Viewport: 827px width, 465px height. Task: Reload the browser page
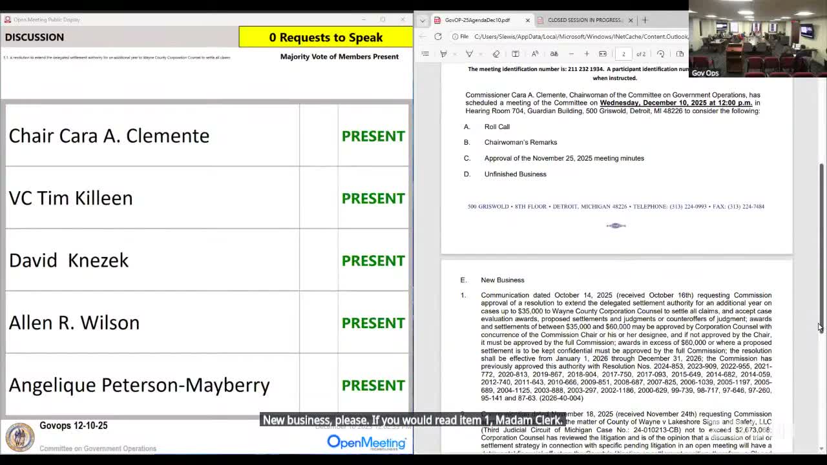point(438,37)
